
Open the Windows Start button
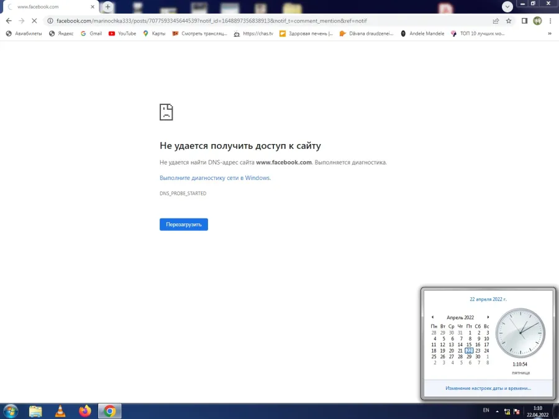(x=11, y=411)
